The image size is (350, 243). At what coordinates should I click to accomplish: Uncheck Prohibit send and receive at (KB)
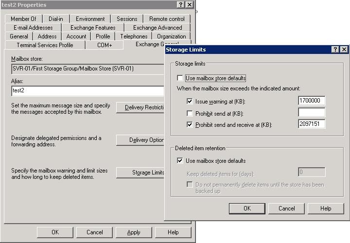click(190, 124)
